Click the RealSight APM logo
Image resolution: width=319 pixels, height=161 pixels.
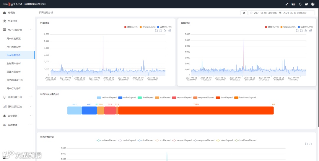click(12, 4)
